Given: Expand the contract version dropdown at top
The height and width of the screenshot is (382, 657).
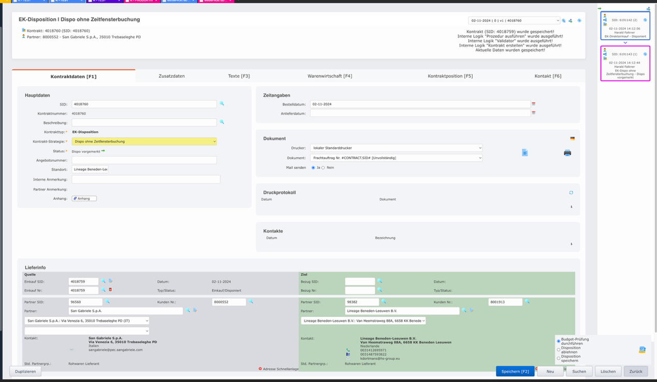Looking at the screenshot, I should (x=514, y=21).
